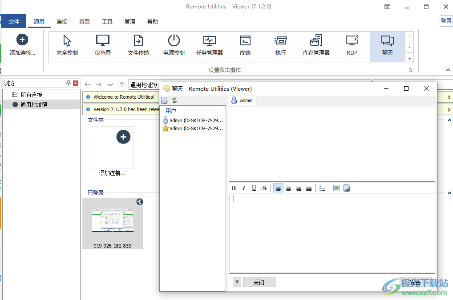Viewport: 453px width, 300px height.
Task: Collapse the ribbon with chevron
Action: tap(448, 70)
